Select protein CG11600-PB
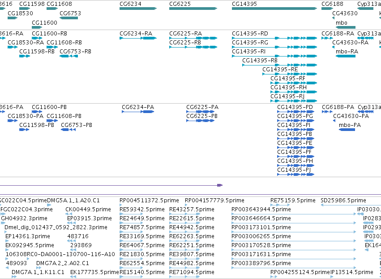The image size is (381, 279). tap(37, 112)
